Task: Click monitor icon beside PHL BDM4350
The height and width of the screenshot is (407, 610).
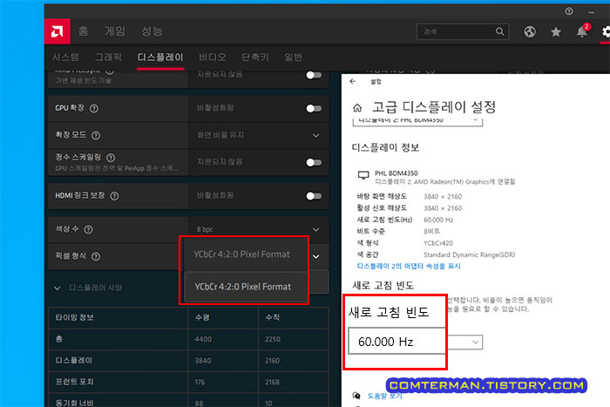Action: tap(363, 175)
